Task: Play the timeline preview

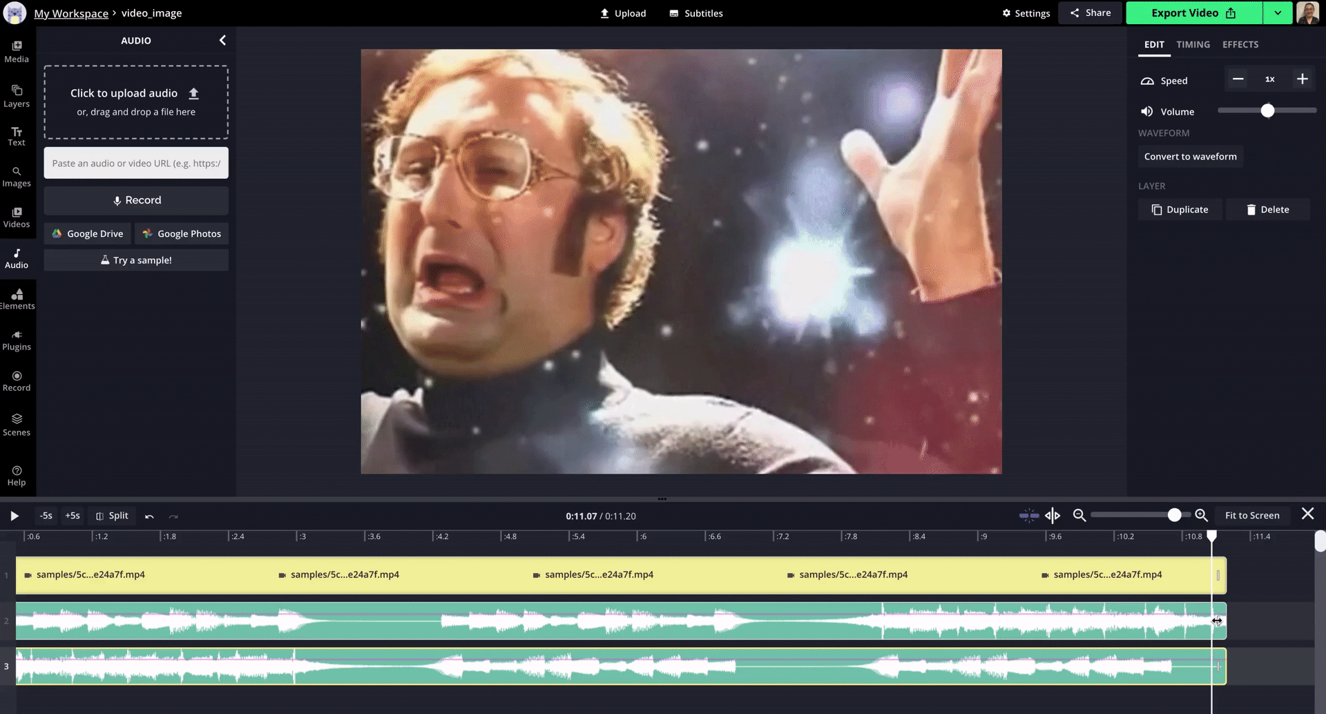Action: (15, 516)
